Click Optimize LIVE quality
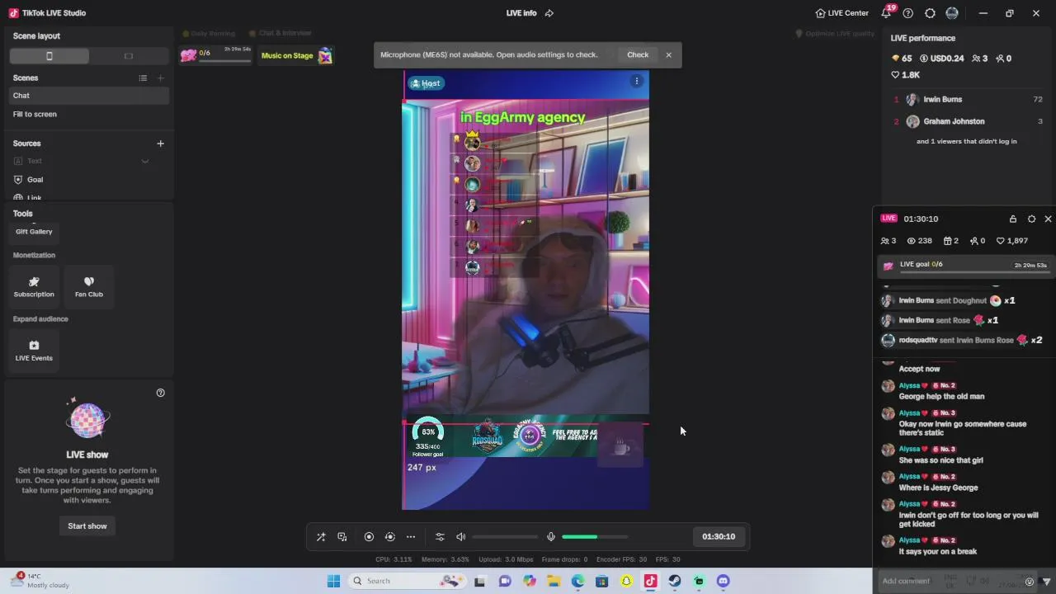Image resolution: width=1056 pixels, height=594 pixels. [835, 34]
